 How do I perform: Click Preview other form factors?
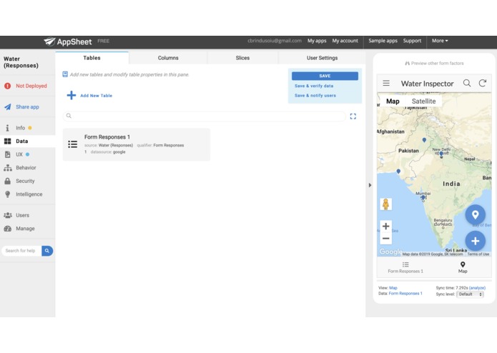pos(434,64)
